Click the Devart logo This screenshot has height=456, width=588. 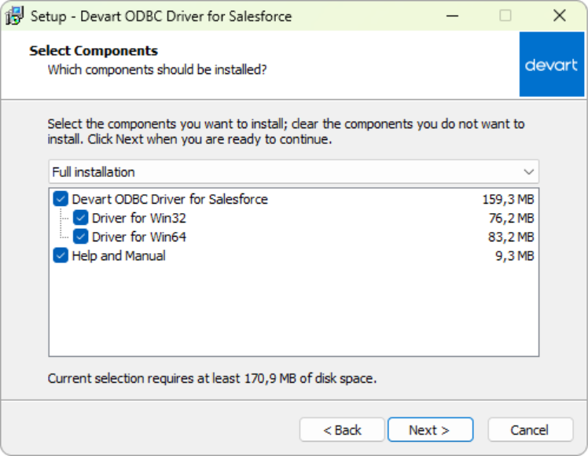(x=551, y=64)
